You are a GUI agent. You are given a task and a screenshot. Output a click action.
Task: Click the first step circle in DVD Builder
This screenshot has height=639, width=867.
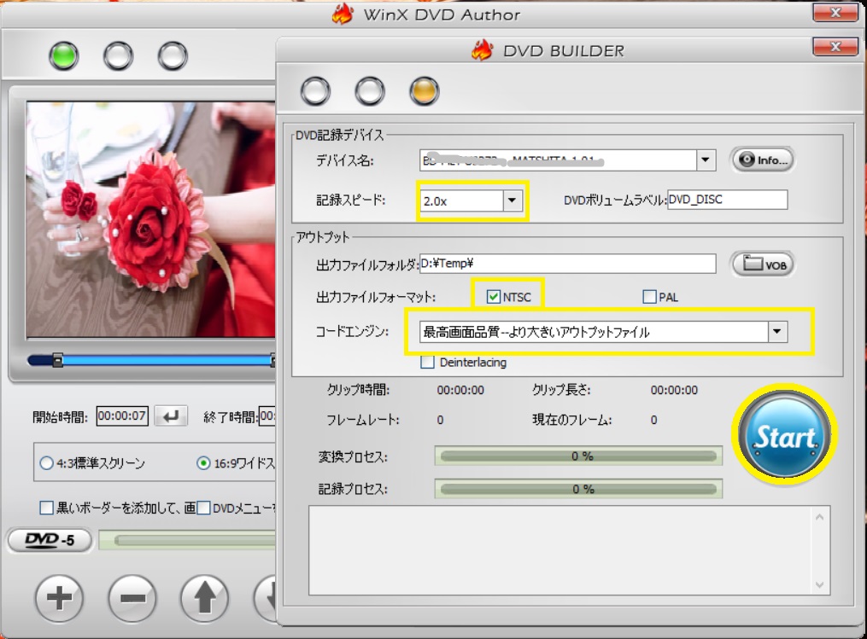coord(315,91)
